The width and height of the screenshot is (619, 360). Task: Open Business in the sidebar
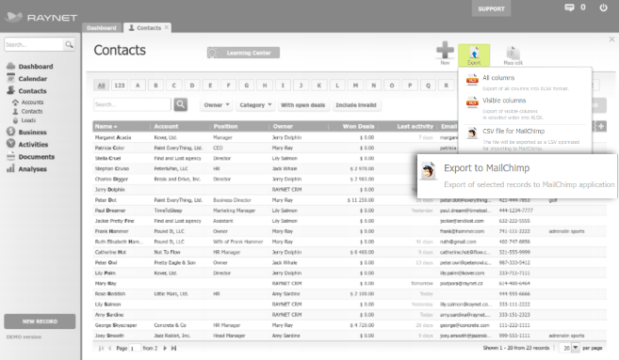click(32, 132)
